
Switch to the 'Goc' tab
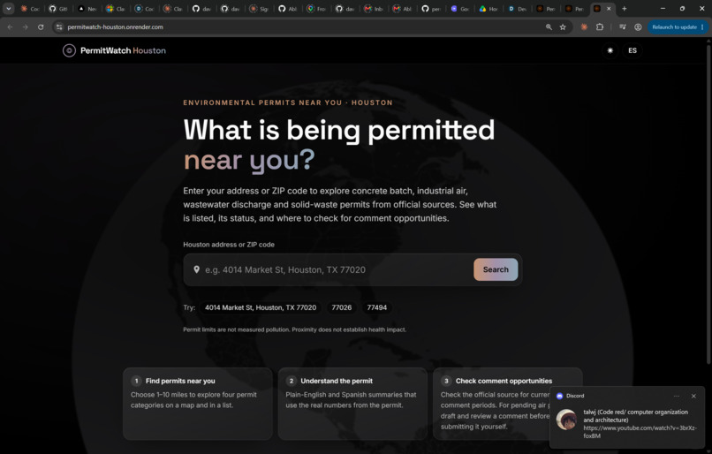pos(459,9)
